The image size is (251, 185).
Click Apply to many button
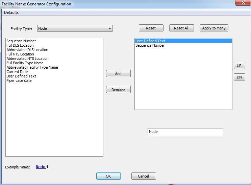click(214, 28)
